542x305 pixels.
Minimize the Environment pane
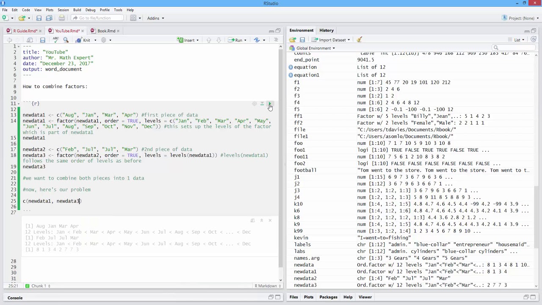(527, 31)
